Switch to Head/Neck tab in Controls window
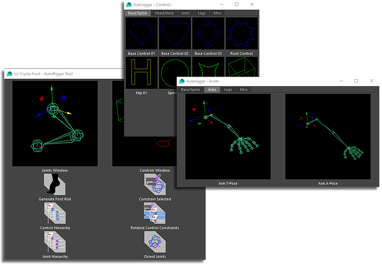 [164, 13]
